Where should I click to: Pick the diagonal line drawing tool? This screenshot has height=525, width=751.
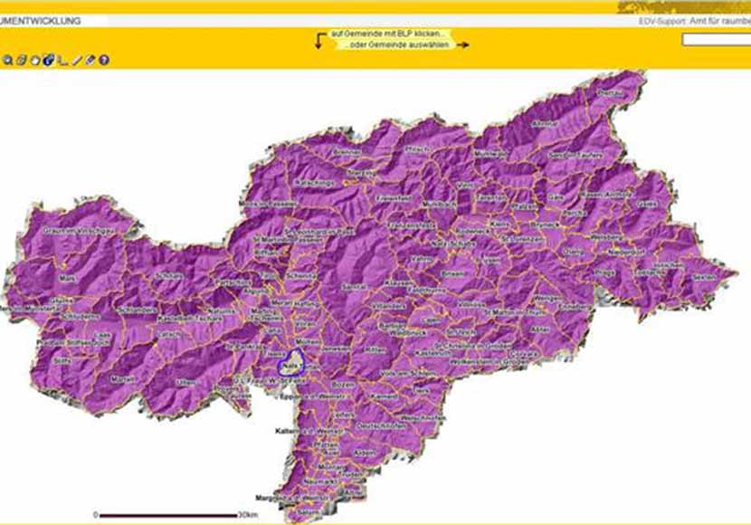(x=77, y=61)
